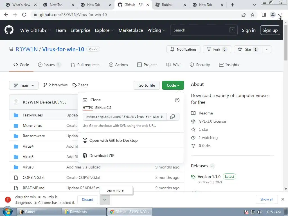Click Learn more in download menu
Screen dimensions: 288x216
pyautogui.click(x=116, y=190)
